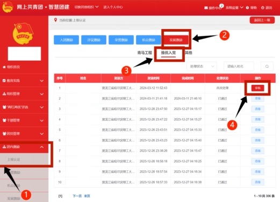Expand the 教育实践 sidebar menu
280x202 pixels.
click(x=24, y=81)
